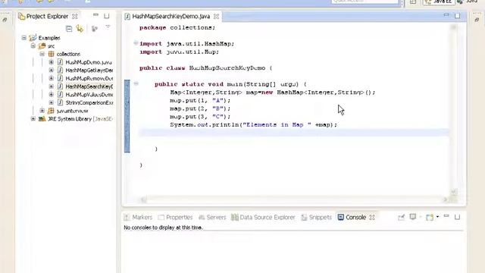
Task: Click Open Perspective icon
Action: click(413, 2)
